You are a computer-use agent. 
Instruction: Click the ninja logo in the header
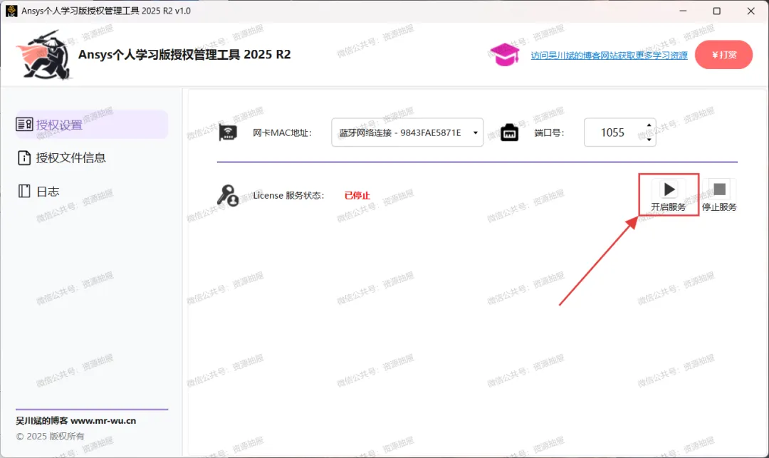[44, 55]
